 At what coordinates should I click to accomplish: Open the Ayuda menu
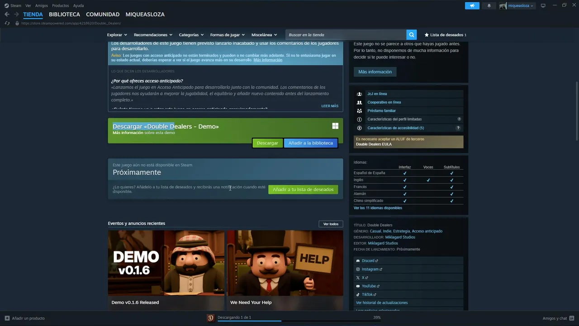[78, 5]
